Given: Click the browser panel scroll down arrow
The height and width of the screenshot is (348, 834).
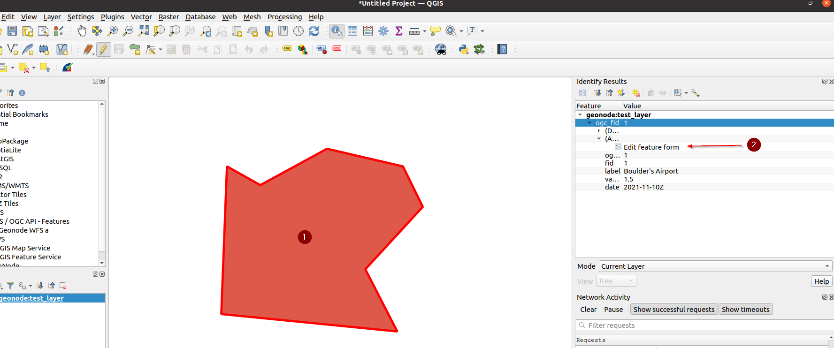Looking at the screenshot, I should tap(102, 263).
